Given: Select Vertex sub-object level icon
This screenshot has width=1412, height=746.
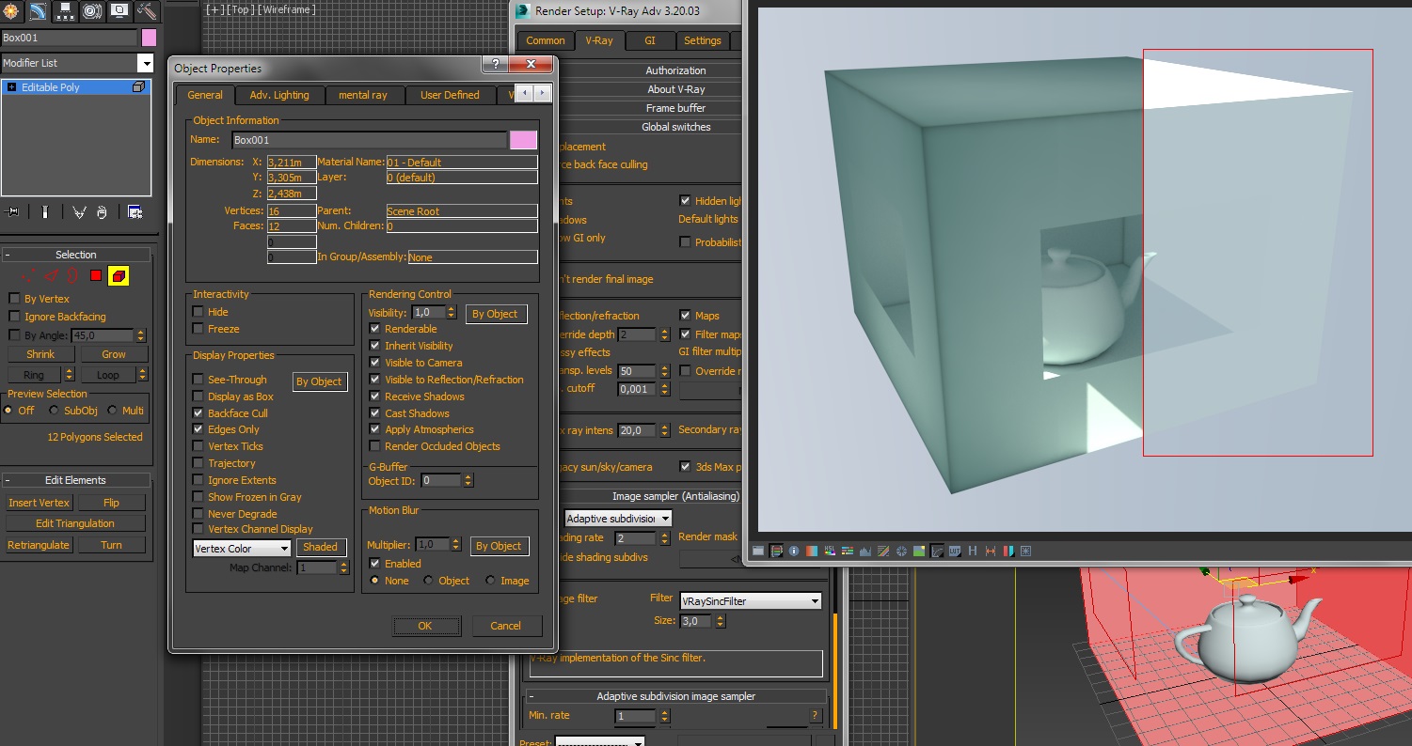Looking at the screenshot, I should 28,275.
